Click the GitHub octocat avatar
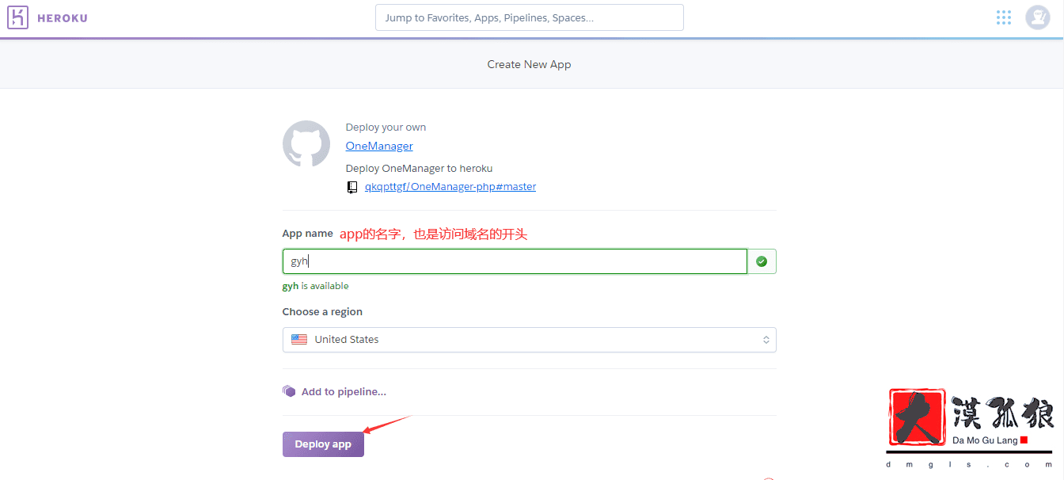The width and height of the screenshot is (1064, 480). [306, 144]
